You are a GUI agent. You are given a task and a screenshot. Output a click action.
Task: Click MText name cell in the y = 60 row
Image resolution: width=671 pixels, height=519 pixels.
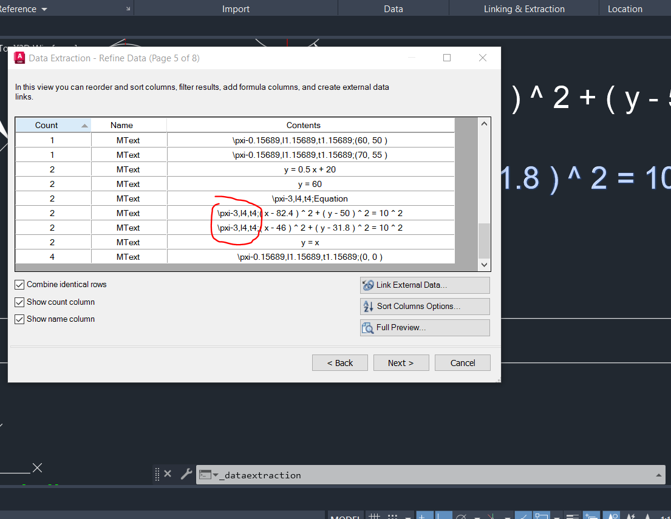click(x=128, y=184)
